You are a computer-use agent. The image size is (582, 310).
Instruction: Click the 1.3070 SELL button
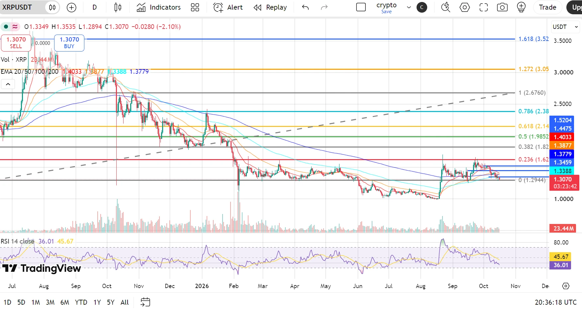(x=16, y=43)
